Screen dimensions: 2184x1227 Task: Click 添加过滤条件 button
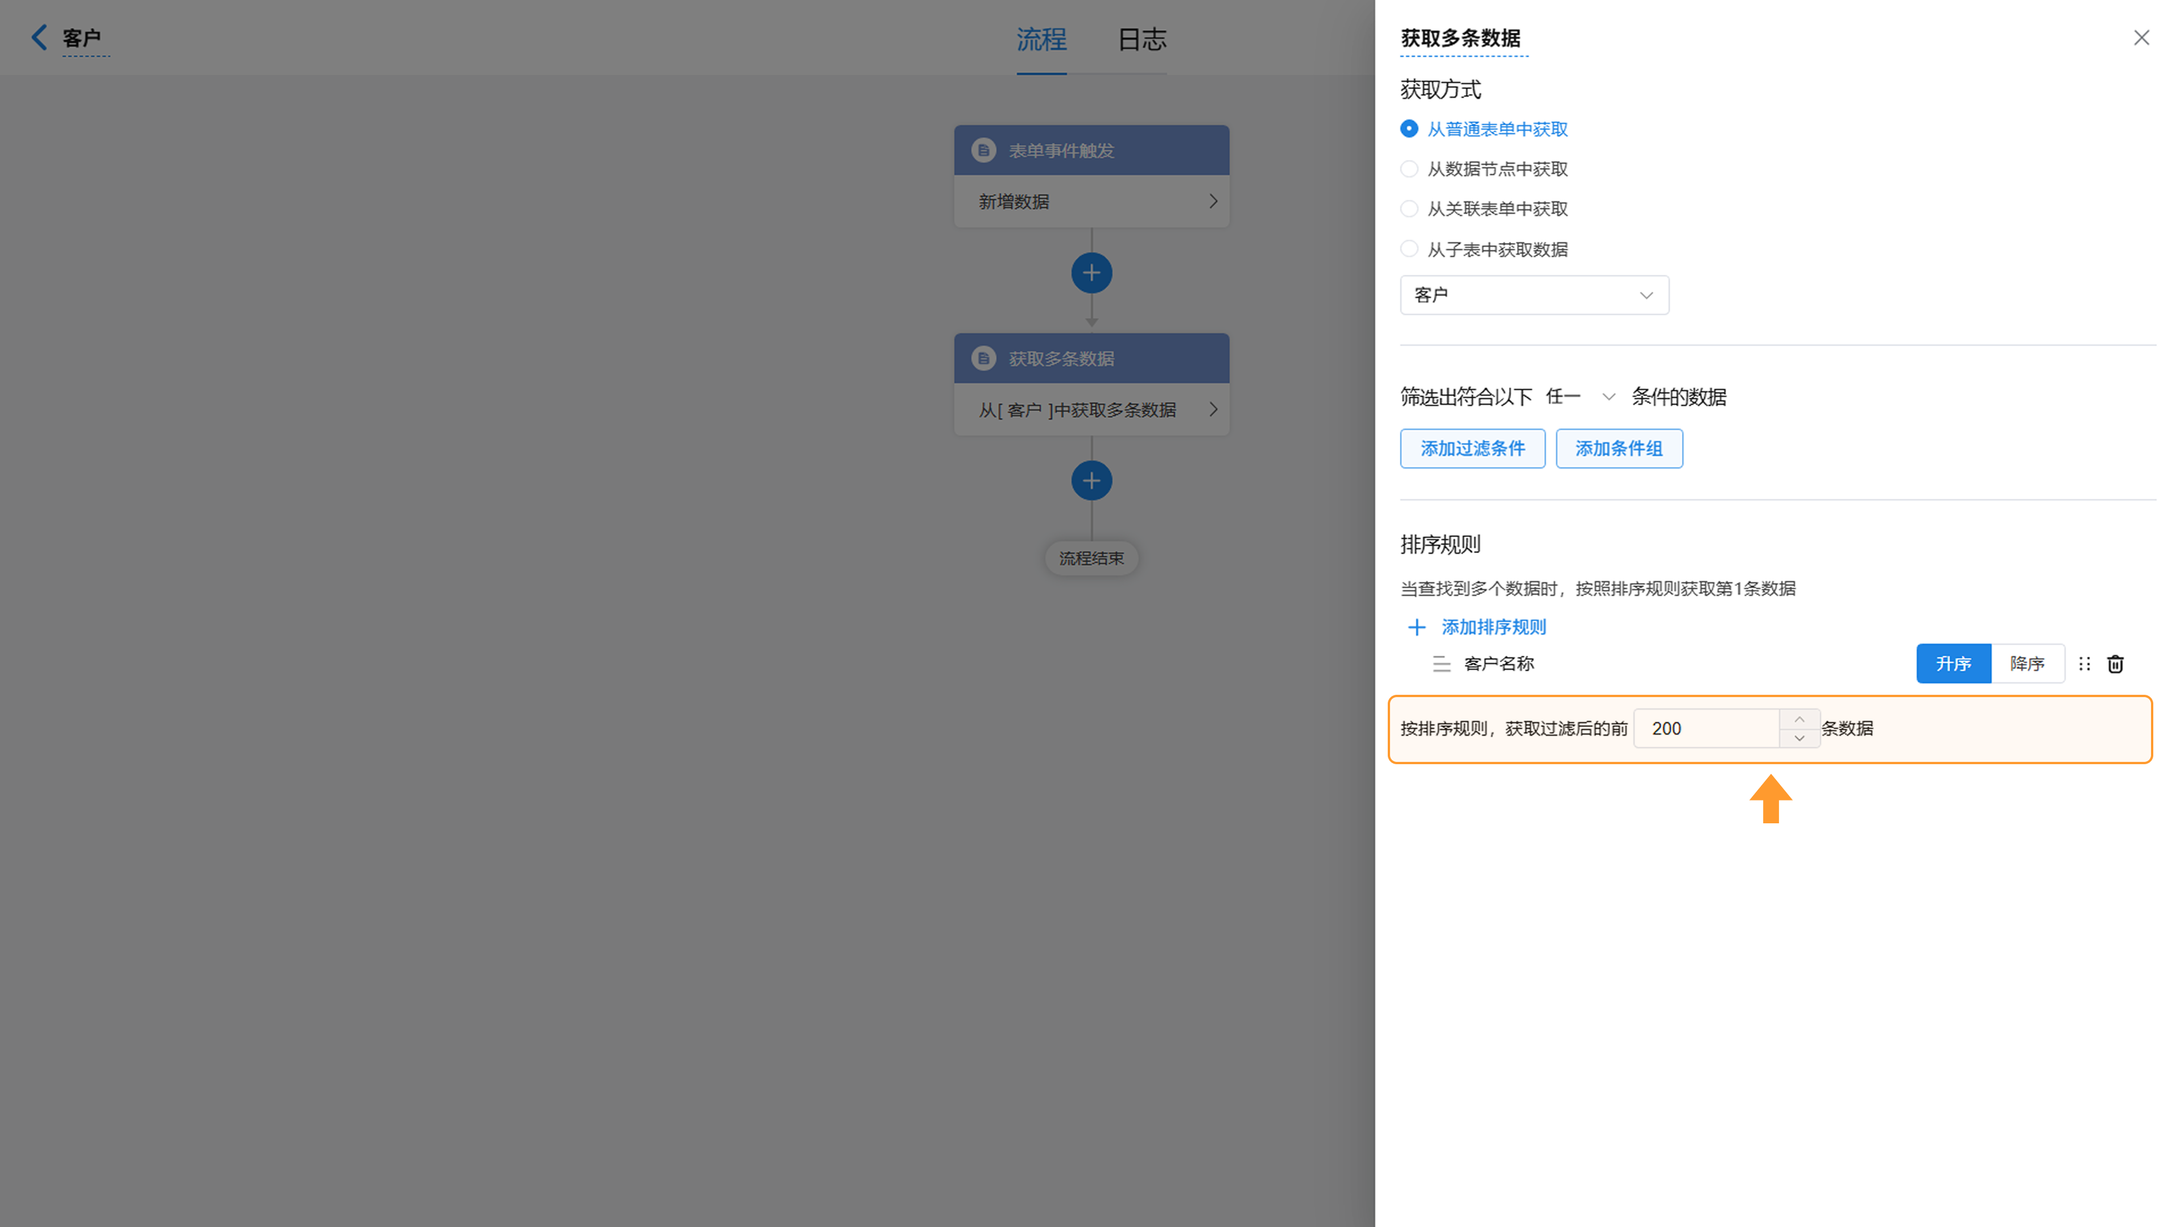(x=1472, y=448)
